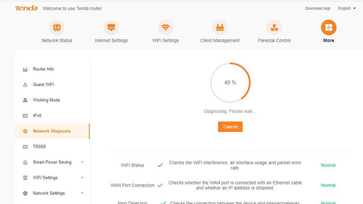
Task: Click the IPv6 sidebar icon
Action: click(25, 116)
